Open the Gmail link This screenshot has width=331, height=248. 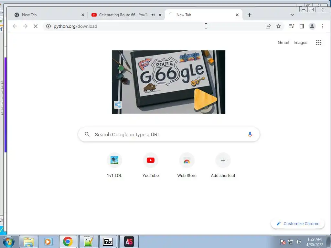click(x=283, y=42)
